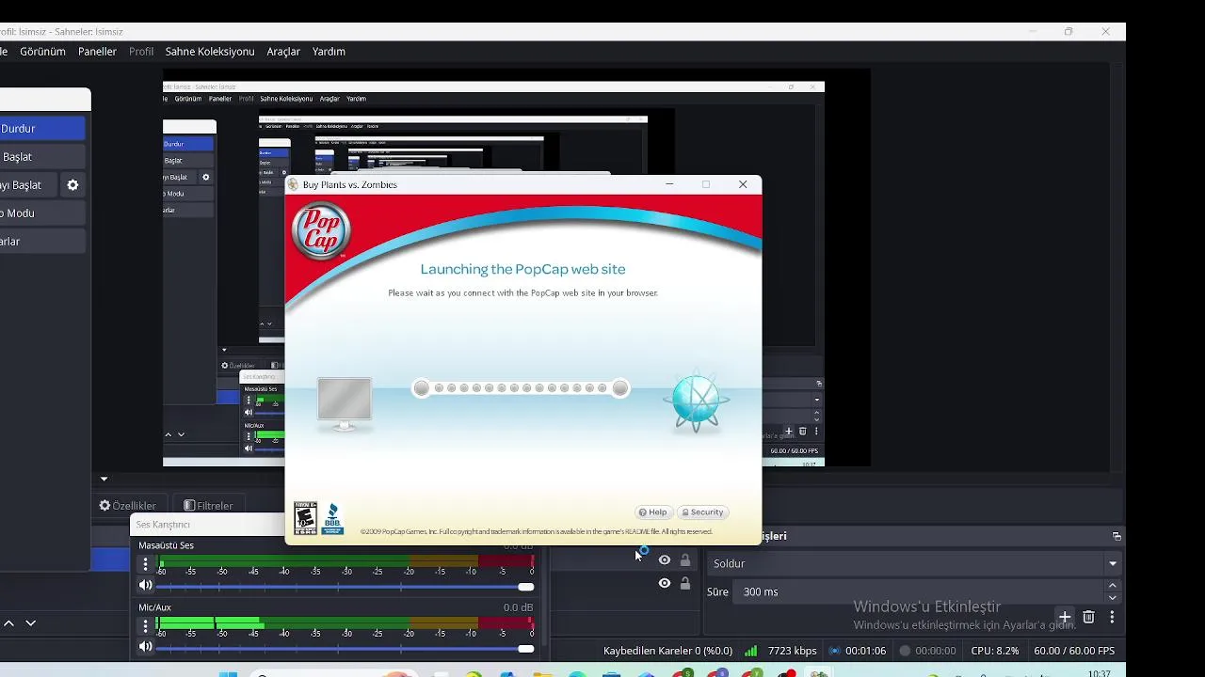1205x677 pixels.
Task: Open the Windows Start button
Action: tap(229, 674)
